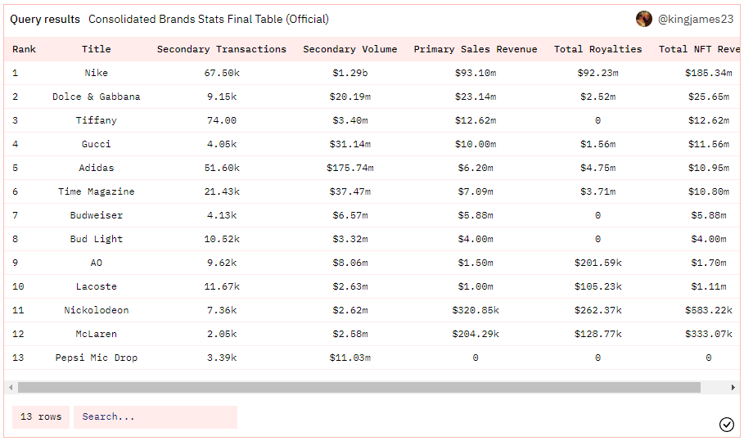Sort by Primary Sales Revenue column
Viewport: 744px width, 441px height.
pos(475,49)
